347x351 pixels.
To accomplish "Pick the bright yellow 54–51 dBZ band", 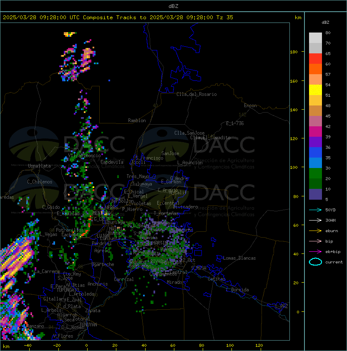I will (315, 90).
